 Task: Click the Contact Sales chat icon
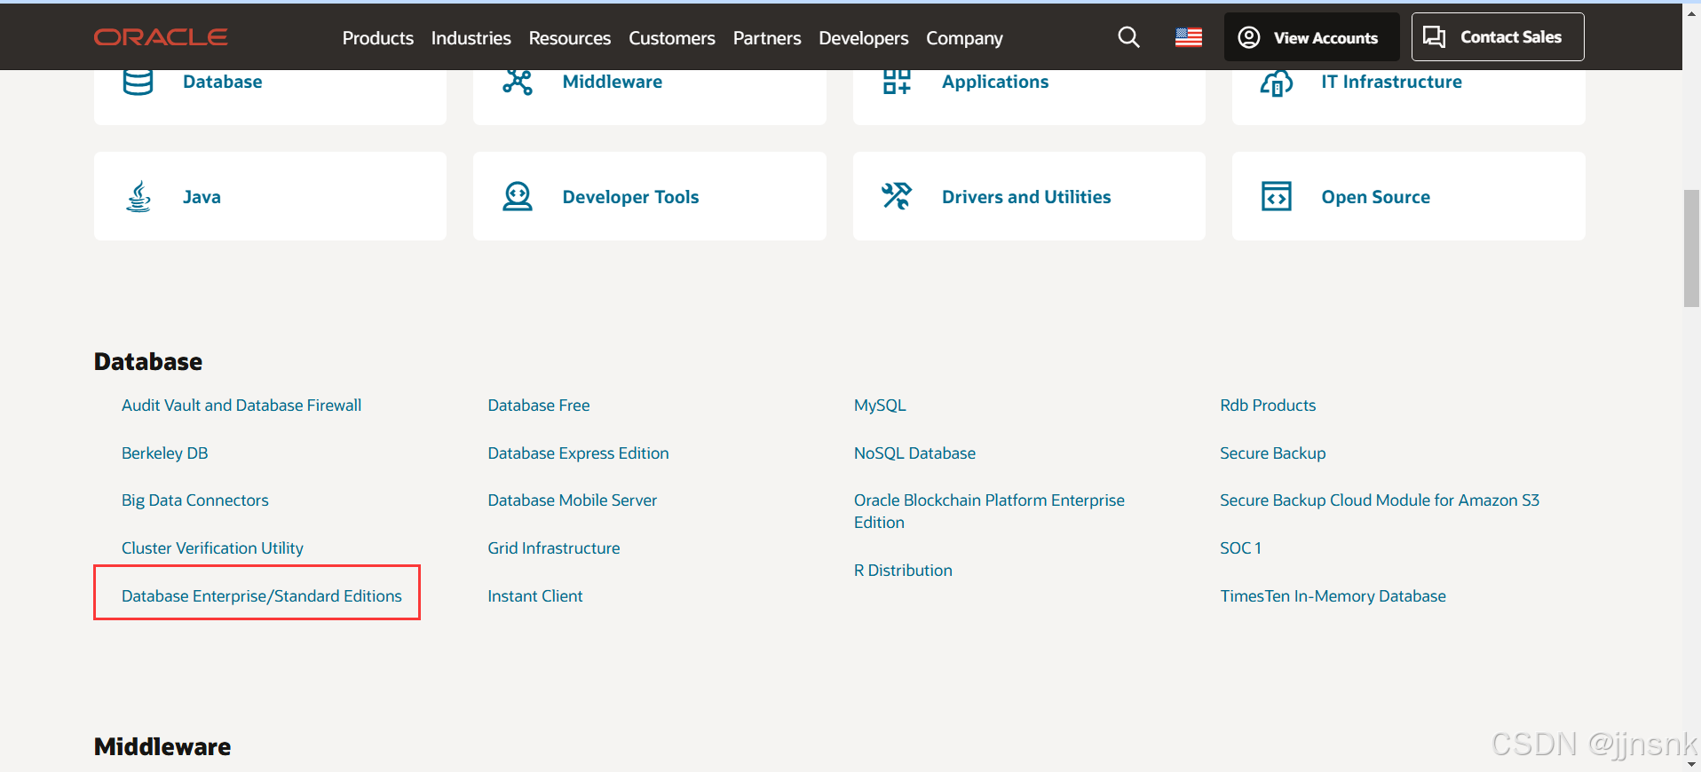pyautogui.click(x=1434, y=36)
